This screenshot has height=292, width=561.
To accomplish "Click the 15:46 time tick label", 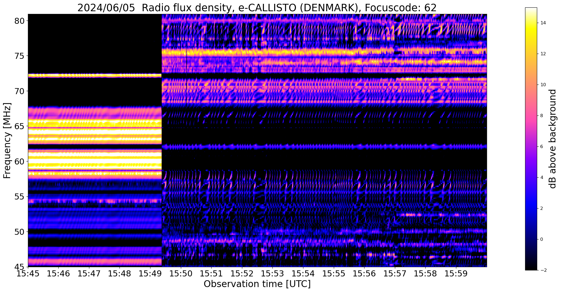I will 58,274.
